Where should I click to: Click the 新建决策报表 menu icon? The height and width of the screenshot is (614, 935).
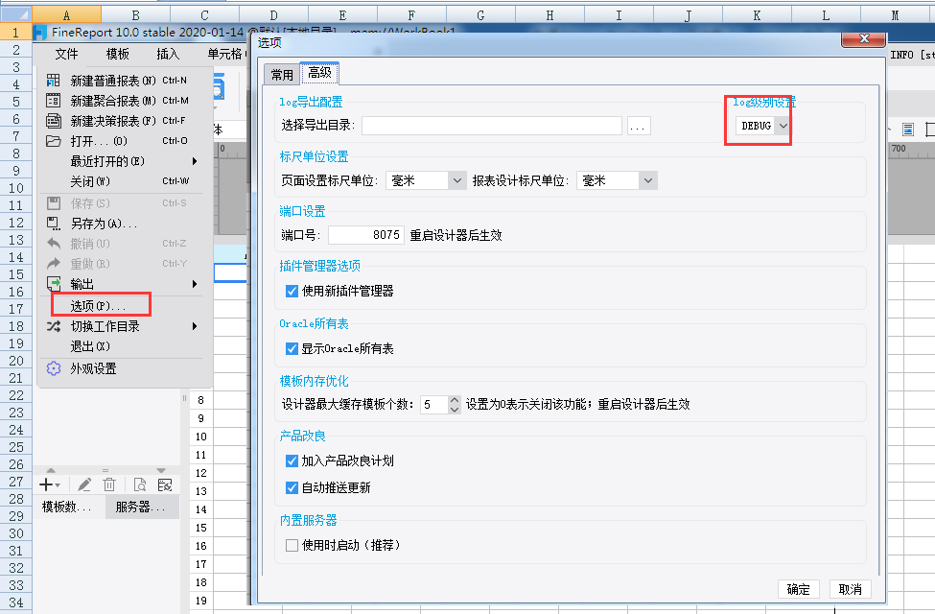click(x=53, y=121)
